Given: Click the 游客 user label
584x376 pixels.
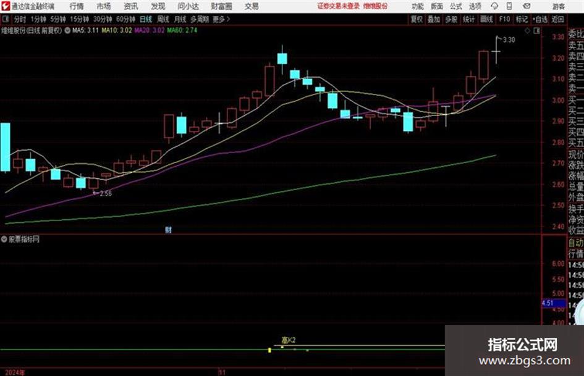Looking at the screenshot, I should point(558,6).
